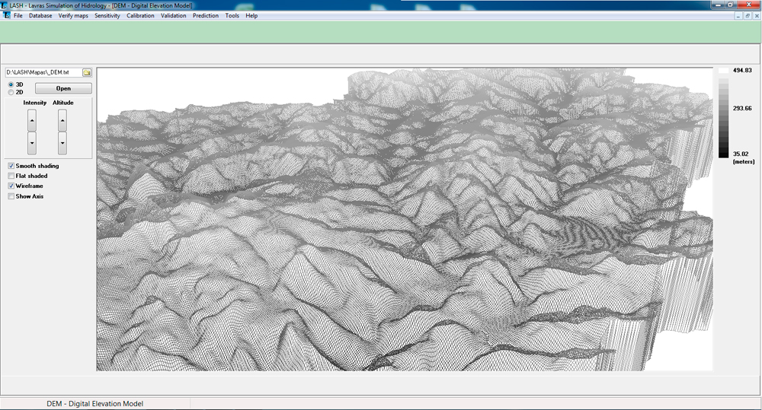Expand the Verify maps menu
Viewport: 762px width, 410px height.
pos(73,16)
